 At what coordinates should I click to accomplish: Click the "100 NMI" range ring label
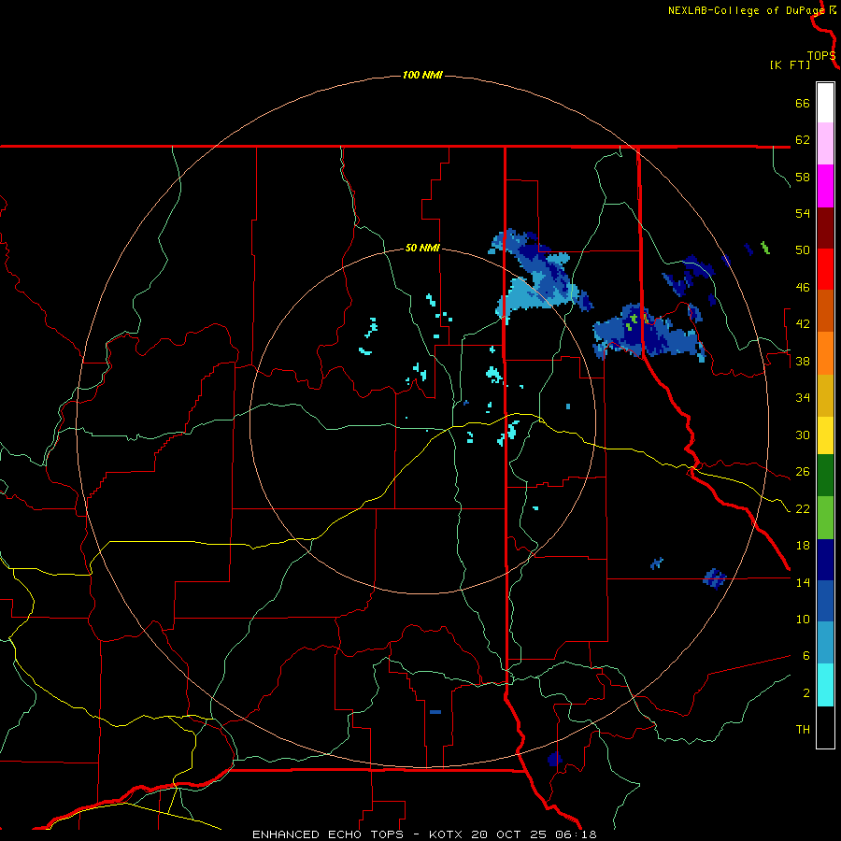(422, 75)
